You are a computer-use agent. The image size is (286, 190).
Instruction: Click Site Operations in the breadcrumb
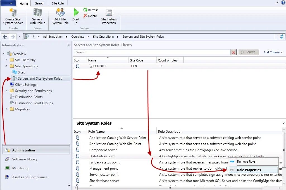[103, 37]
